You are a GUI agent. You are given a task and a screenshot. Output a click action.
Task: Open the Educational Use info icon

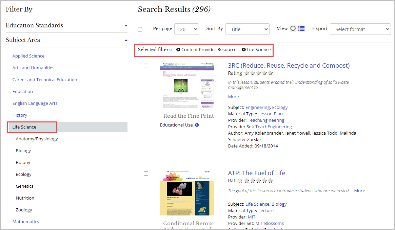click(x=197, y=125)
